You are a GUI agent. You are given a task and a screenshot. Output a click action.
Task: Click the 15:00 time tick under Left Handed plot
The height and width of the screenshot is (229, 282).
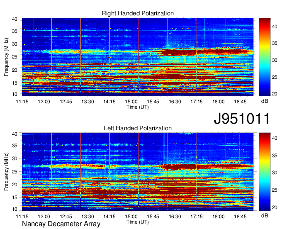click(131, 217)
